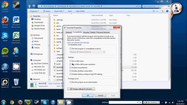187x105 pixels.
Task: Open the change view options arrow
Action: (x=157, y=11)
